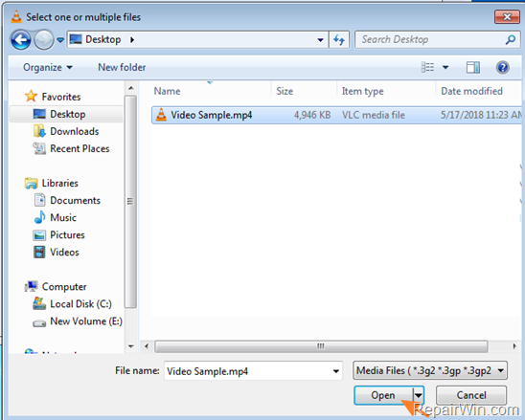Screen dimensions: 525x420
Task: Click the greyed Forward navigation arrow
Action: tap(44, 40)
